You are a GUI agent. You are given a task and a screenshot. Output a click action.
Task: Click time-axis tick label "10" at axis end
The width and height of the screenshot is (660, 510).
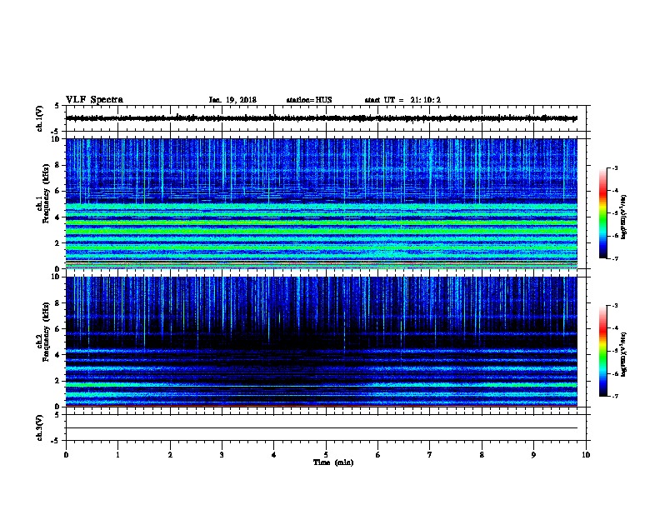coord(586,455)
